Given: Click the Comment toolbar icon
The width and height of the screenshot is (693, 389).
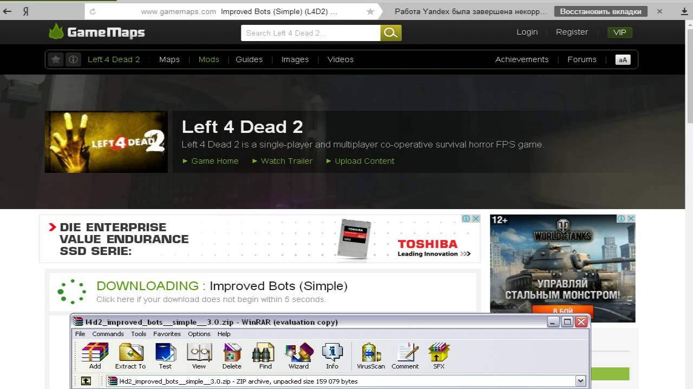Looking at the screenshot, I should point(405,356).
